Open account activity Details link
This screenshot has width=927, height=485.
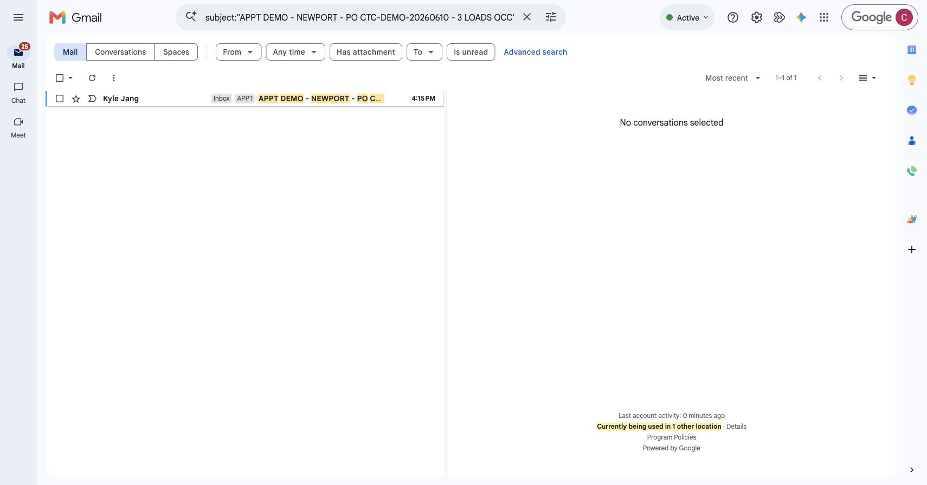tap(736, 427)
